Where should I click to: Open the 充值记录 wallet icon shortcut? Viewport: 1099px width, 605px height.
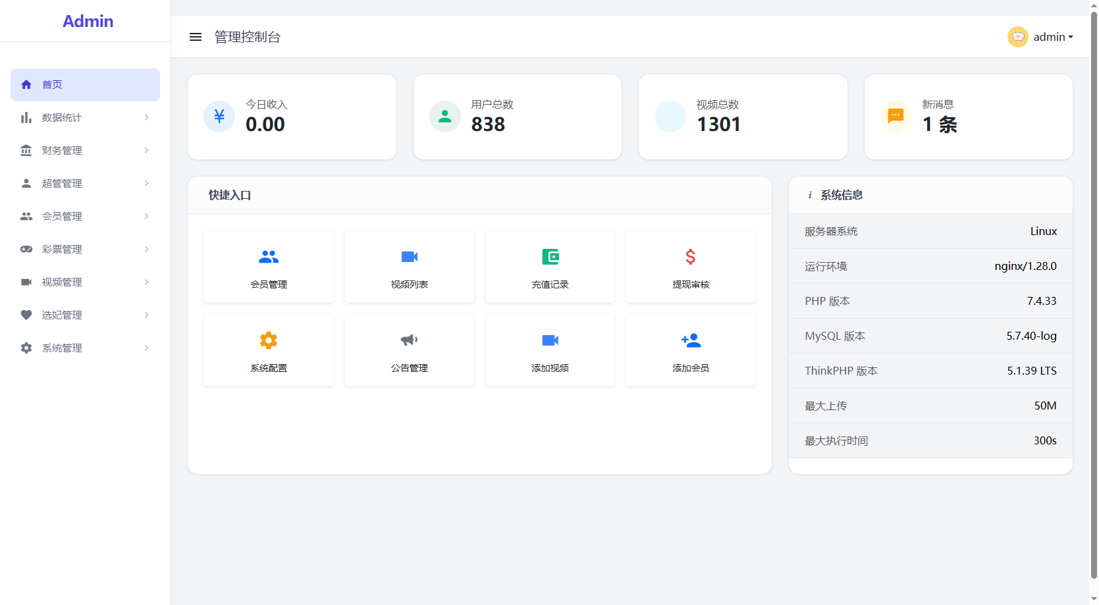pyautogui.click(x=550, y=257)
